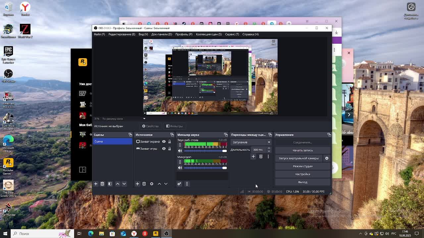Add a scene transition with plus icon
Screen dimensions: 424x238
(x=253, y=157)
